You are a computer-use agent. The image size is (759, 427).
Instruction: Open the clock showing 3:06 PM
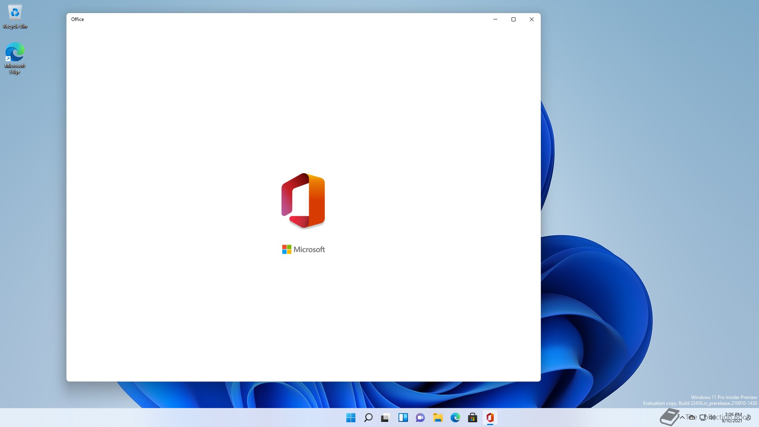[x=733, y=418]
